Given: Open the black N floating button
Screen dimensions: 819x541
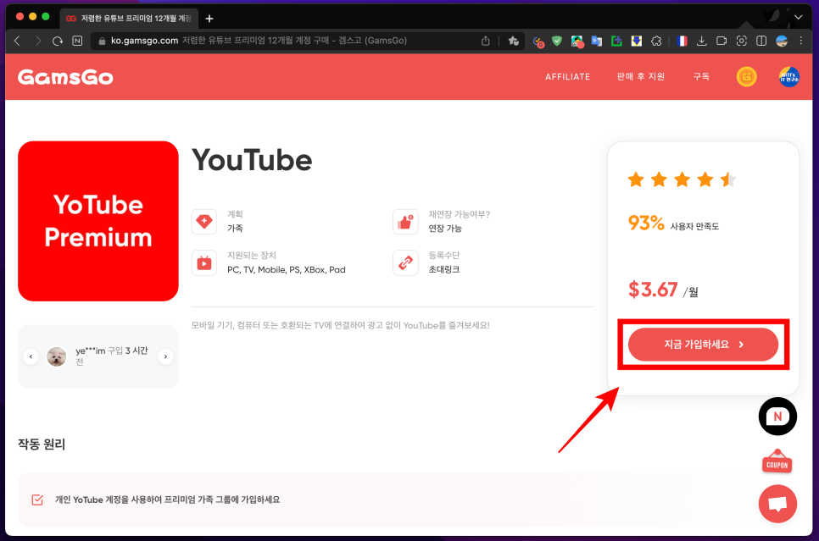Looking at the screenshot, I should (777, 417).
